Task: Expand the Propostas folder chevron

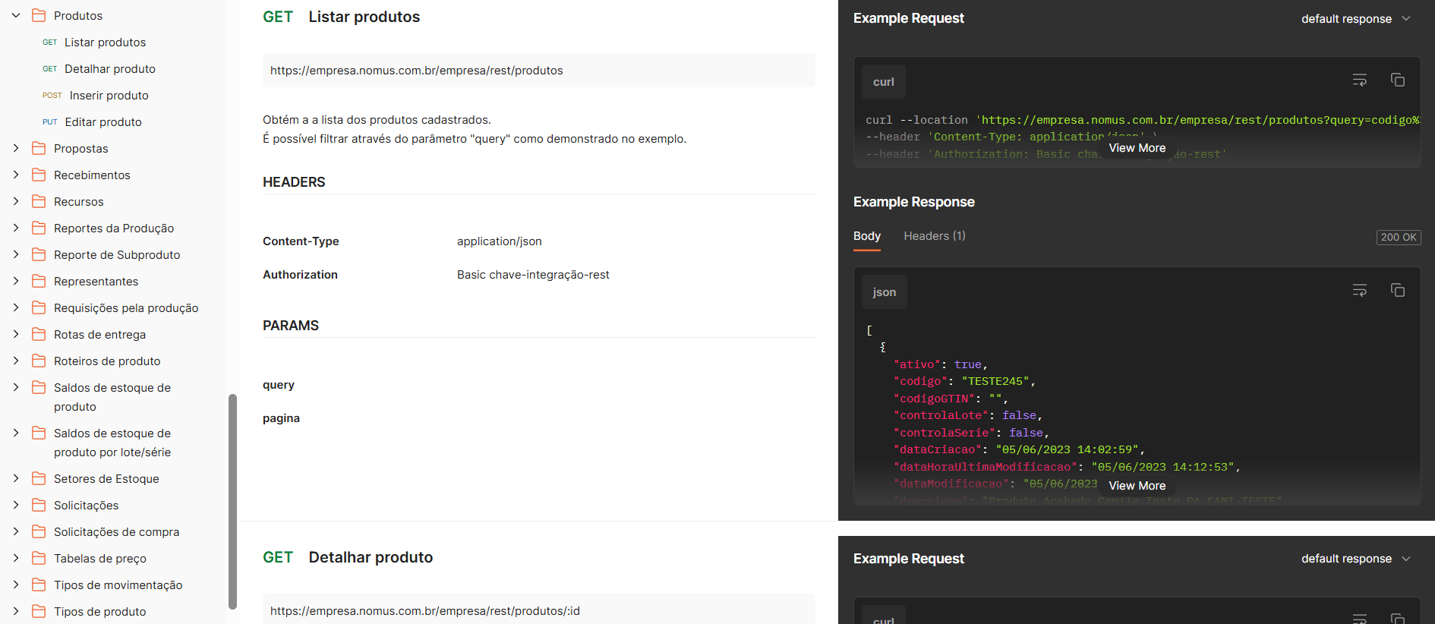Action: coord(16,149)
